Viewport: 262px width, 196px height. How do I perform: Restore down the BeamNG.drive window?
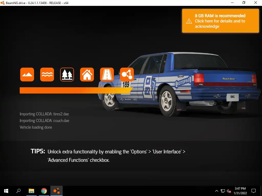click(244, 3)
